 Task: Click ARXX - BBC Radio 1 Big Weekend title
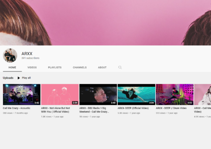click(x=94, y=110)
